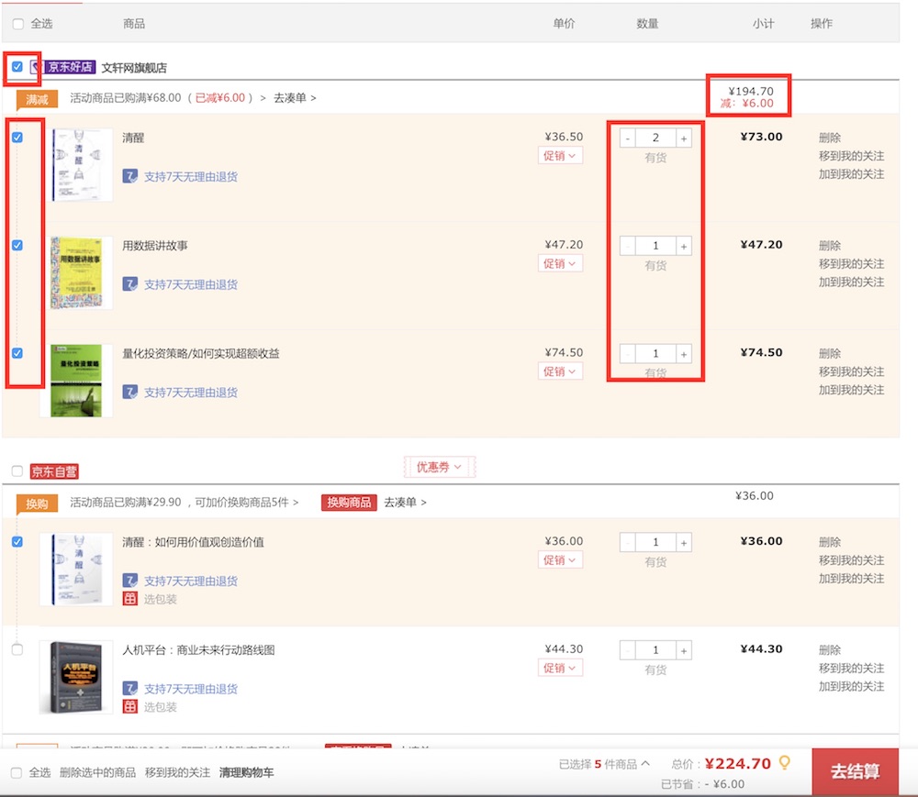Click the 换购 orange badge

[37, 503]
